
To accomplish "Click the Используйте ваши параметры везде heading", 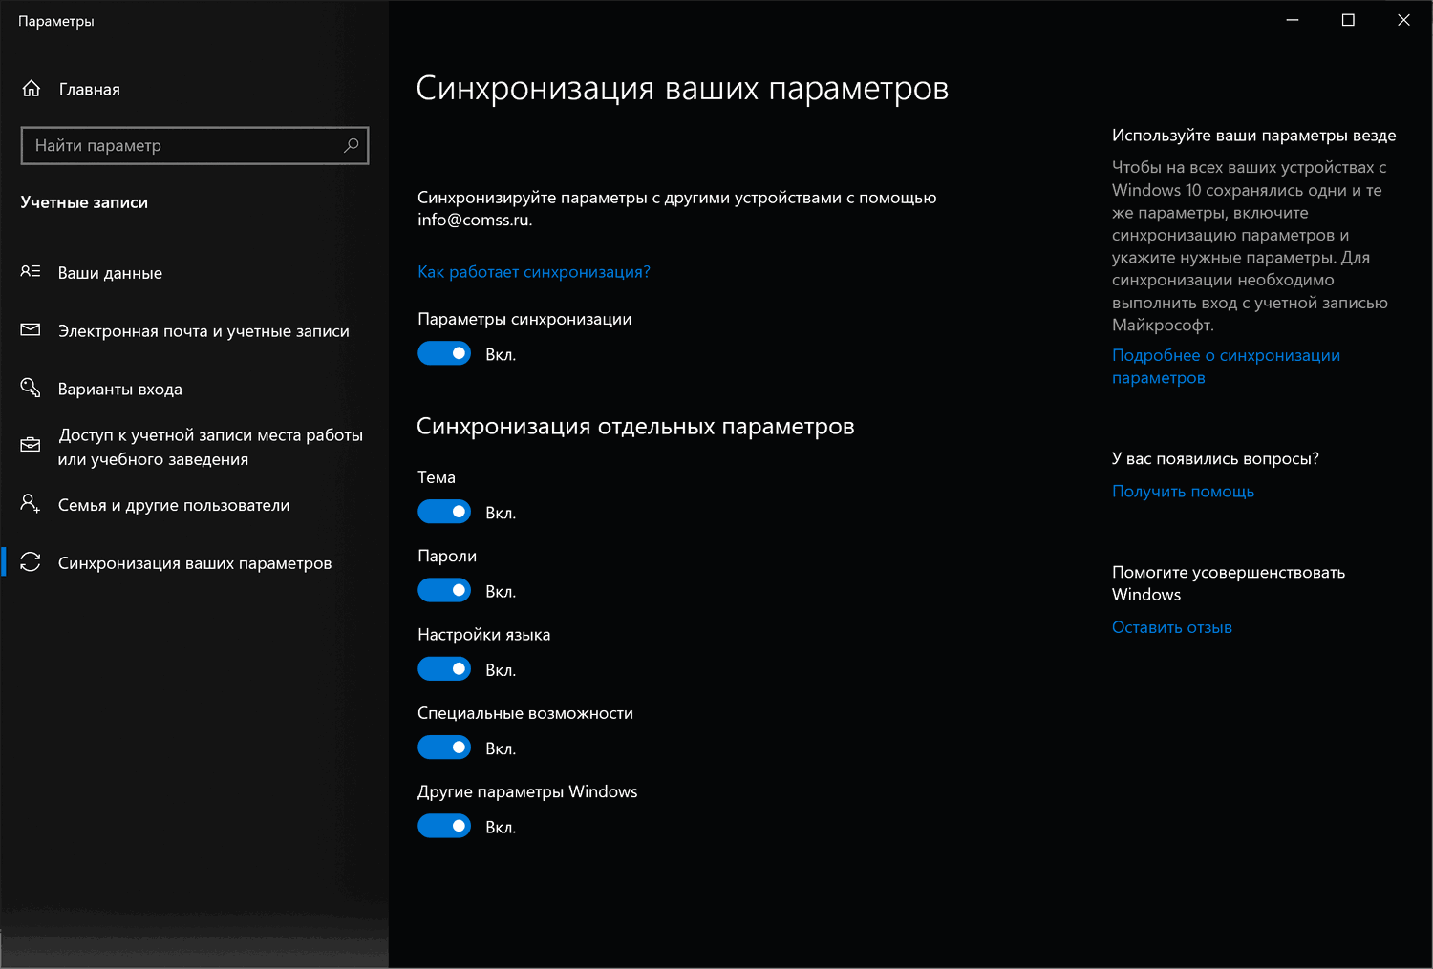I will coord(1253,136).
